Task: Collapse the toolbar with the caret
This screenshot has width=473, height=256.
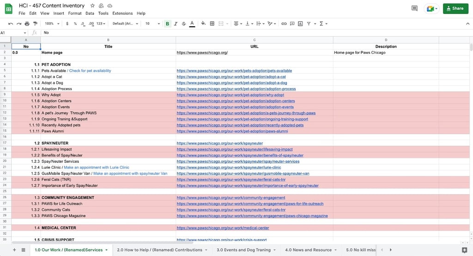Action: pyautogui.click(x=467, y=24)
